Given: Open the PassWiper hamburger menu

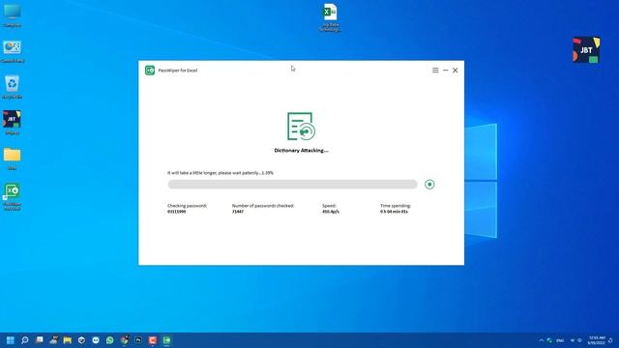Looking at the screenshot, I should click(435, 71).
